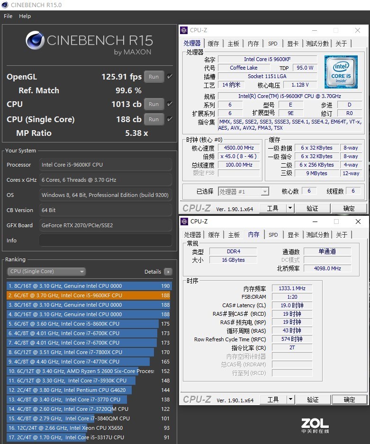
Task: Close the top CPU-Z window
Action: pos(358,30)
